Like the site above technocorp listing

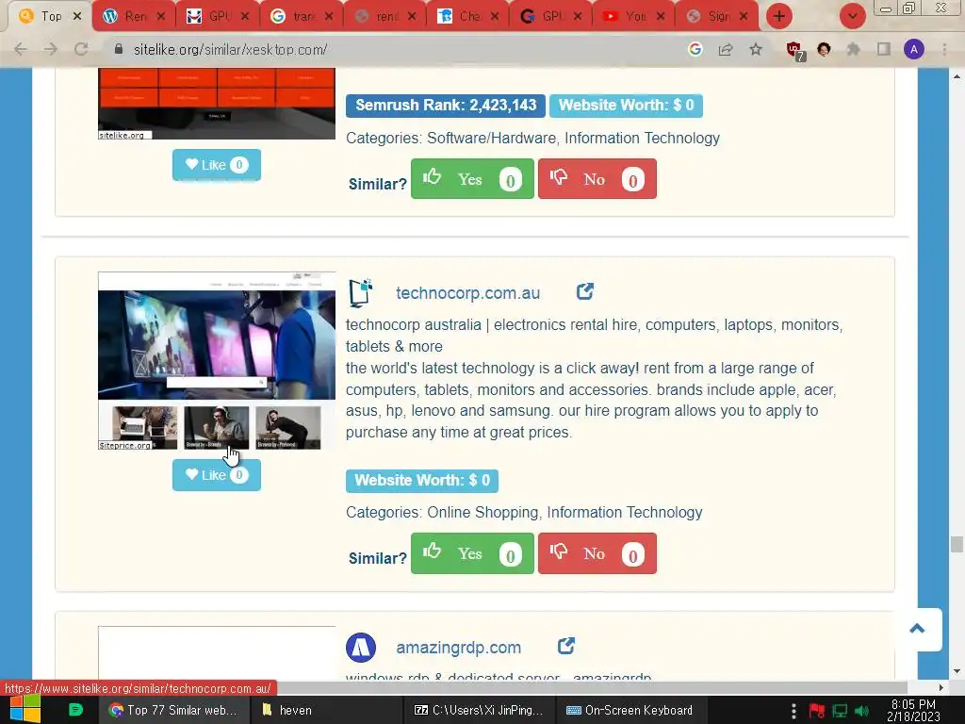(217, 164)
